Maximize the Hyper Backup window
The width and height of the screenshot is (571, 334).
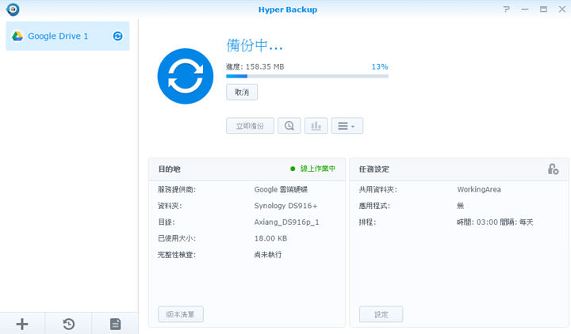543,9
